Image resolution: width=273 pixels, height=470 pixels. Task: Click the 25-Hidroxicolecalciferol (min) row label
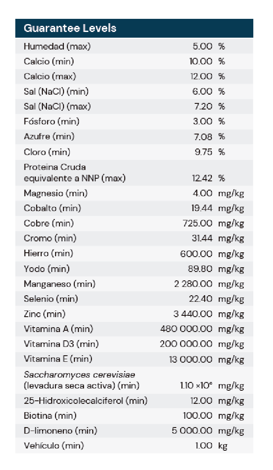(x=85, y=400)
